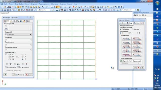161x90 pixels.
Task: Click the grid icon at start of second toolbar
Action: click(x=2, y=10)
